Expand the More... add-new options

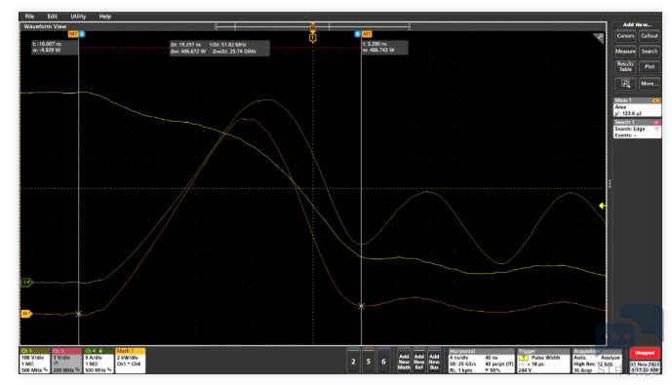click(650, 84)
